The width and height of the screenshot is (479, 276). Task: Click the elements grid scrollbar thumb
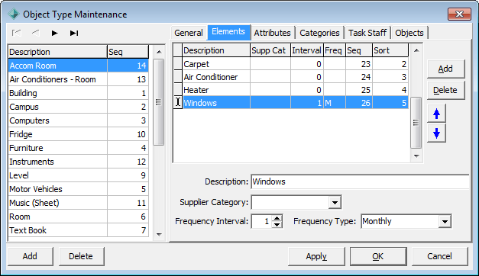[x=416, y=123]
